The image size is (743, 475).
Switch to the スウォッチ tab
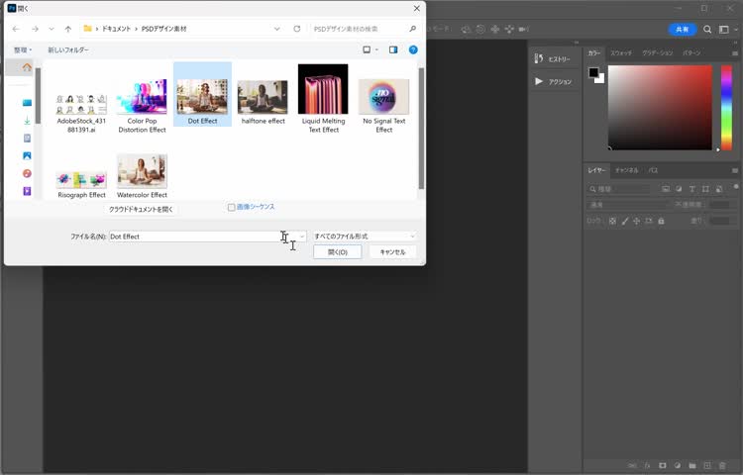click(621, 53)
